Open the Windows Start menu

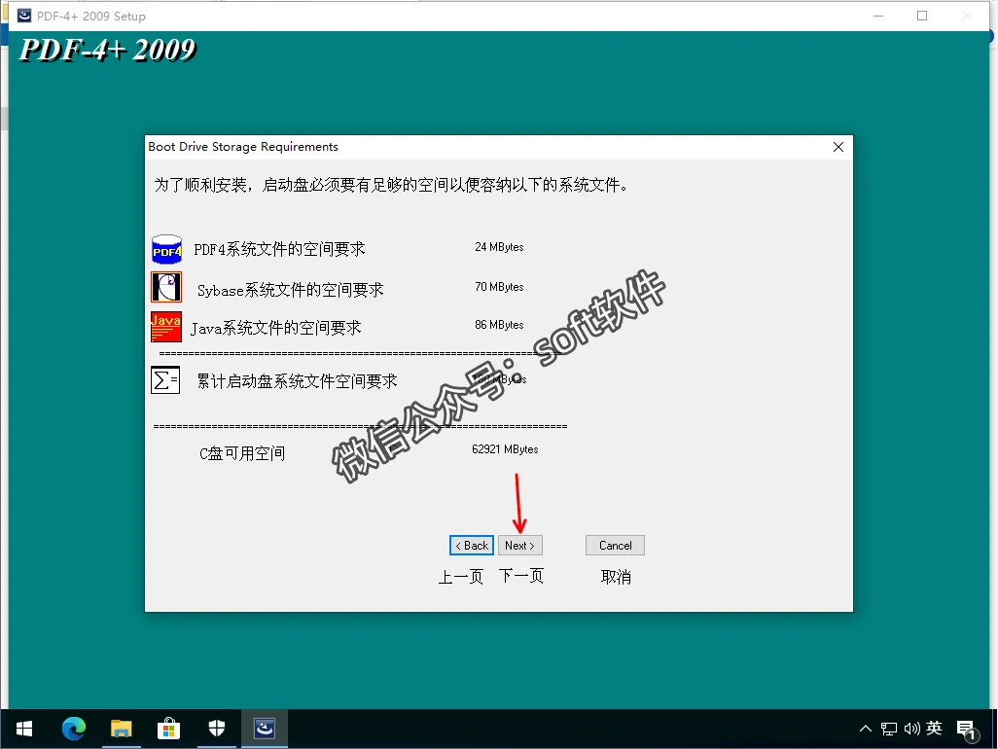[23, 729]
